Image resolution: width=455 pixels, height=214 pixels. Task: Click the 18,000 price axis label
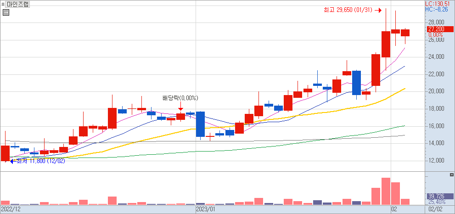tap(436, 109)
